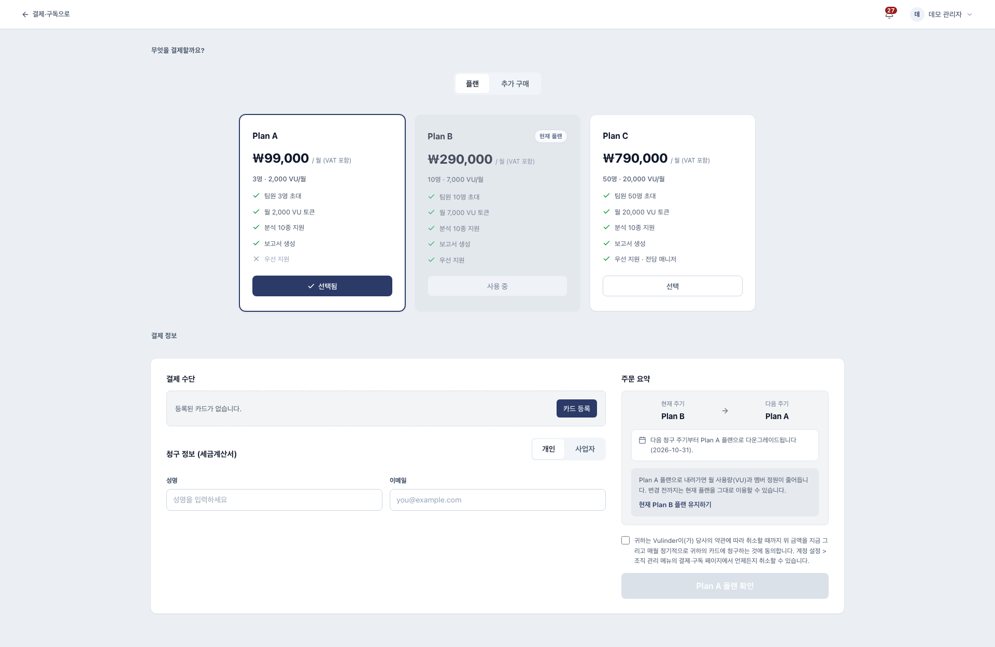Viewport: 995px width, 647px height.
Task: Click the calendar icon in downgrade notice
Action: tap(642, 440)
